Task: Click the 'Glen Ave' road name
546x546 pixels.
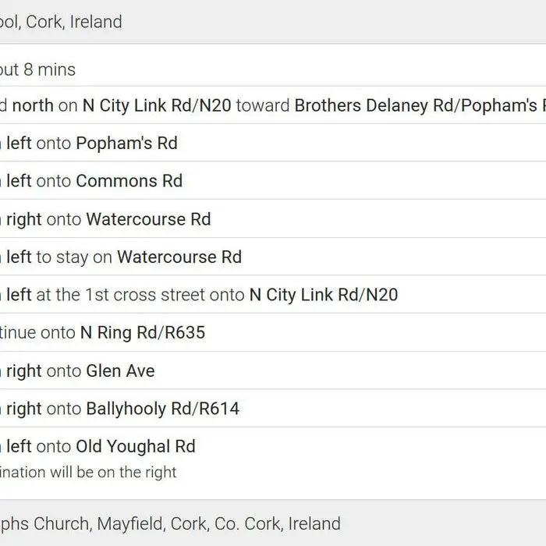Action: tap(120, 370)
